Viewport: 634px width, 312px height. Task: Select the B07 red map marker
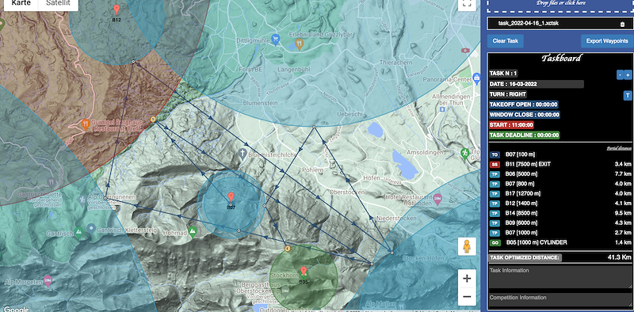tap(231, 198)
